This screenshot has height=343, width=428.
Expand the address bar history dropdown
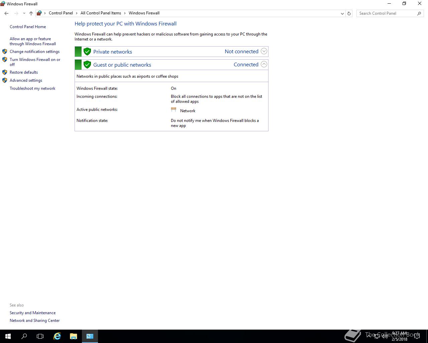click(342, 13)
